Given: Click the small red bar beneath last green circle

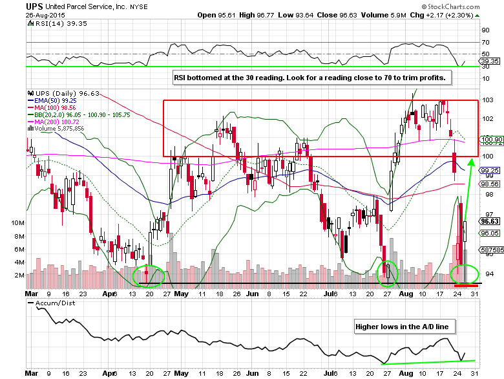Looking at the screenshot, I should click(x=465, y=285).
